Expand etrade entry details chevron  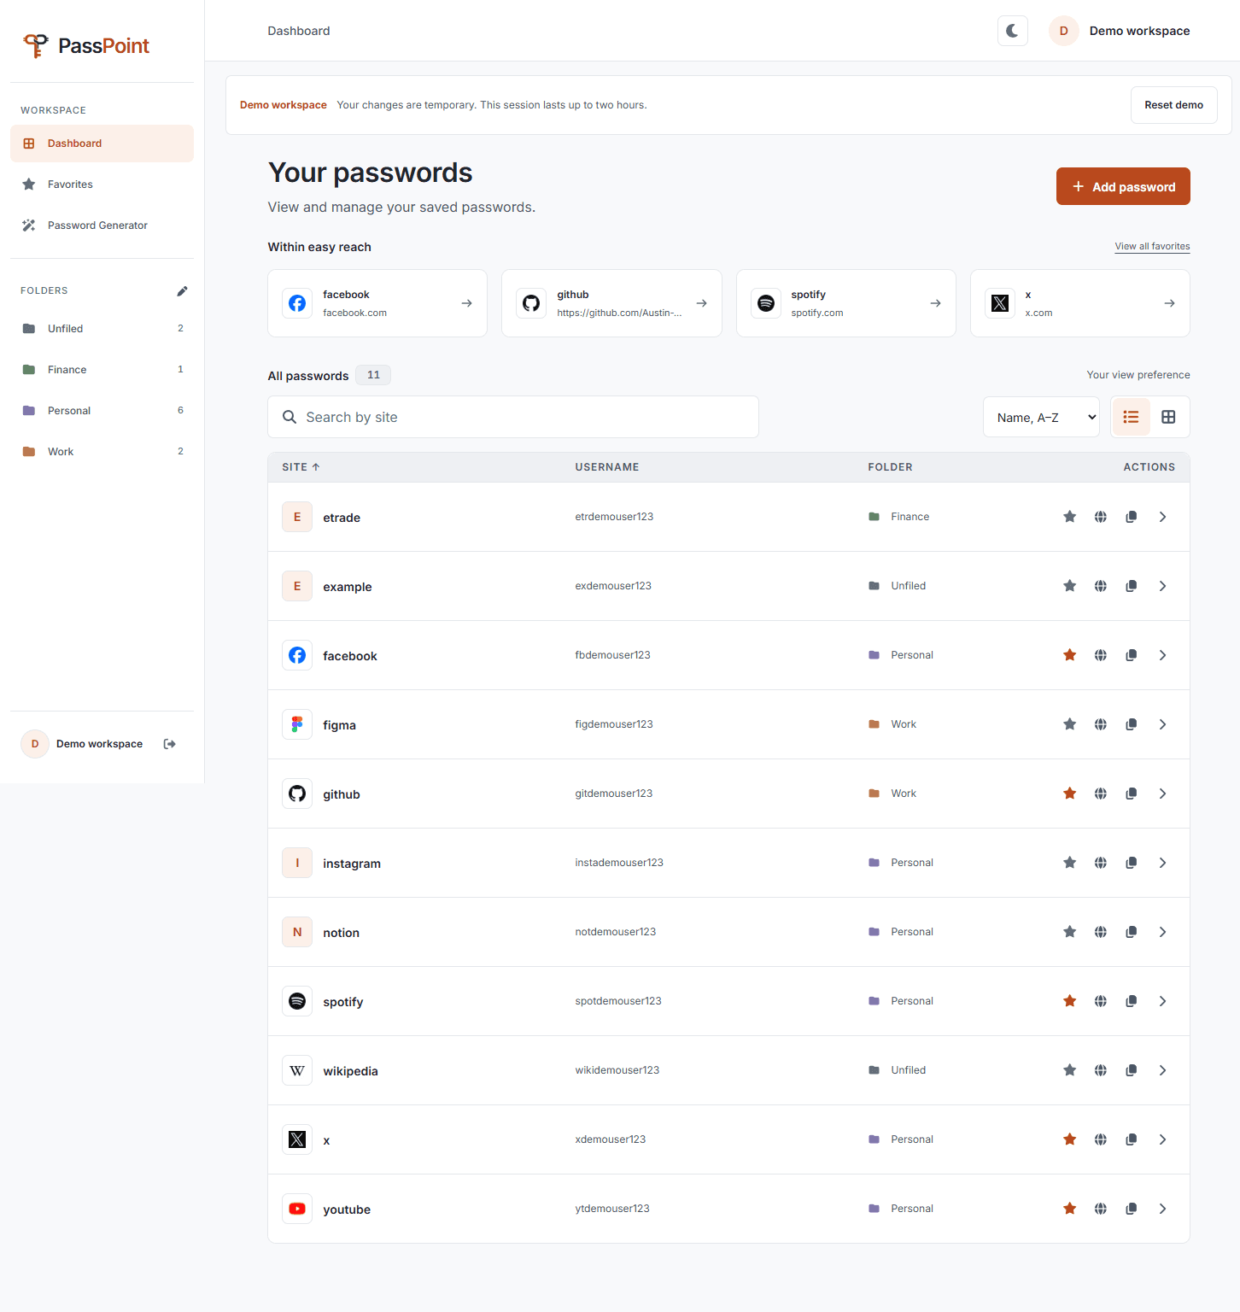click(x=1162, y=517)
